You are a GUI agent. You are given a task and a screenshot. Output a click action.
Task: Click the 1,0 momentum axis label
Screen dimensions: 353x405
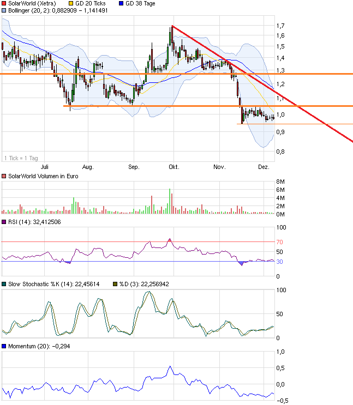click(280, 352)
